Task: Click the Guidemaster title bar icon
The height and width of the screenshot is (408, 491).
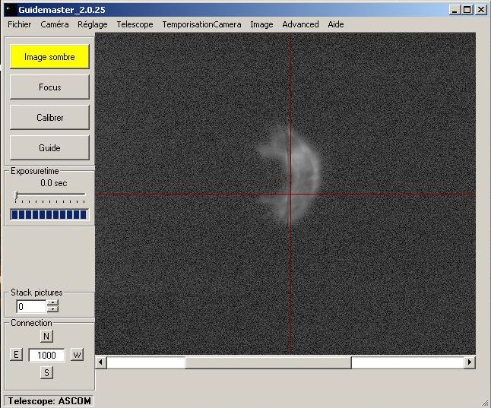Action: [x=11, y=10]
